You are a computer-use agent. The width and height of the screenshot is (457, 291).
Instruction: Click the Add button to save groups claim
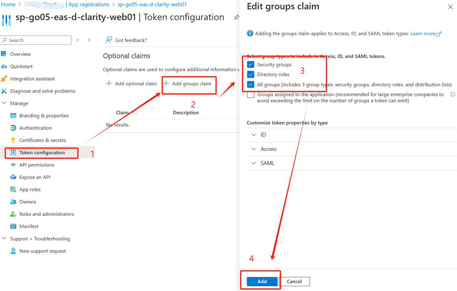[x=262, y=281]
